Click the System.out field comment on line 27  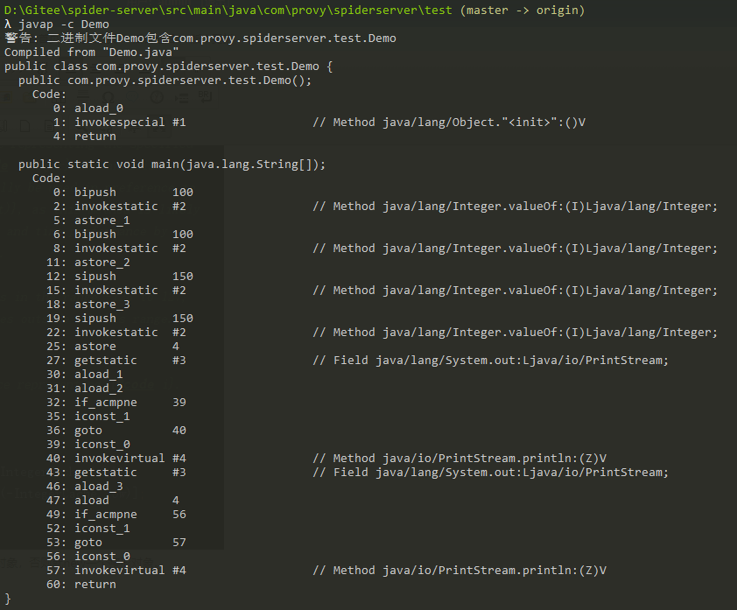(491, 361)
